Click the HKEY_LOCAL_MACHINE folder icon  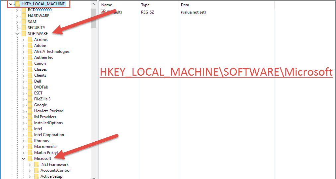click(x=17, y=4)
